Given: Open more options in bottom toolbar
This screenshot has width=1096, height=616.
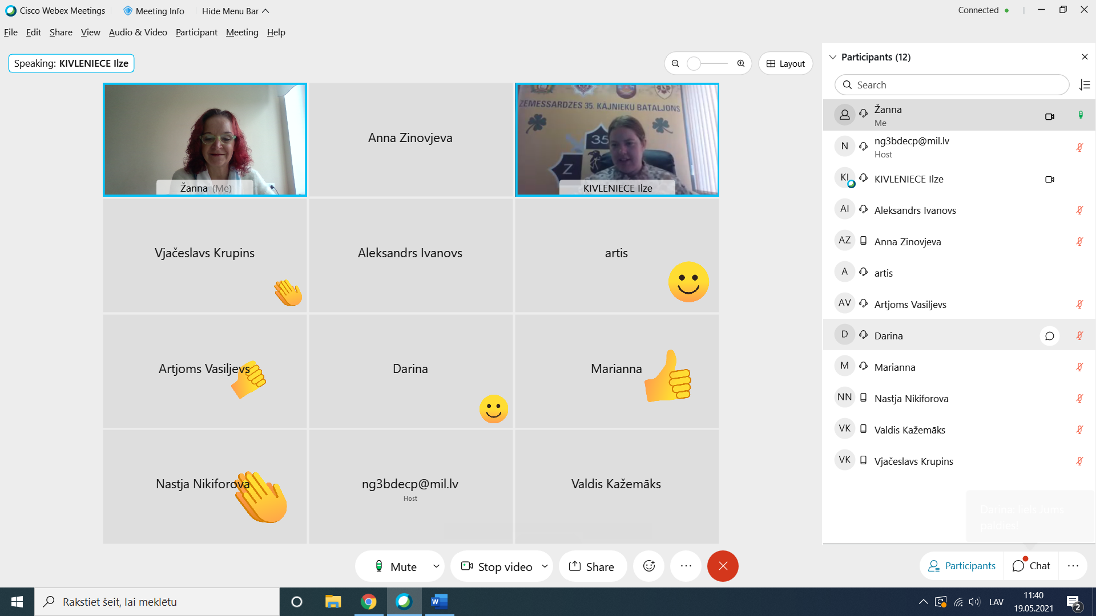Looking at the screenshot, I should tap(686, 566).
